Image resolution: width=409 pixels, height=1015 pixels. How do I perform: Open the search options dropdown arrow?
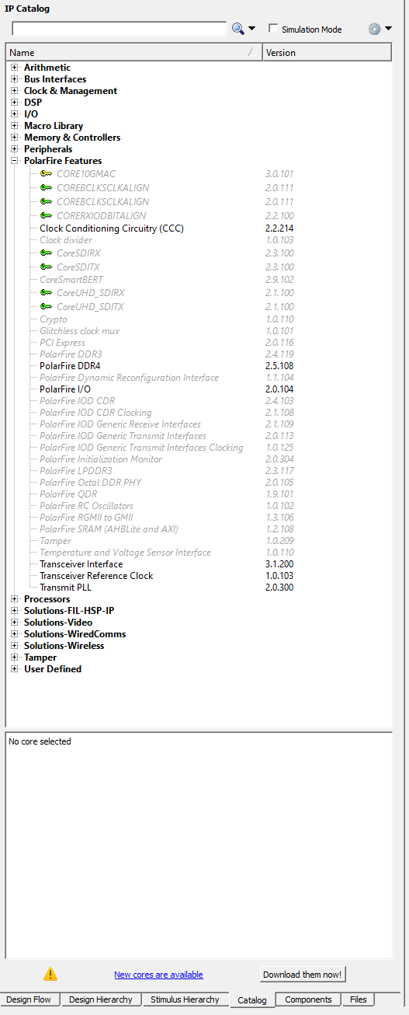click(x=251, y=30)
